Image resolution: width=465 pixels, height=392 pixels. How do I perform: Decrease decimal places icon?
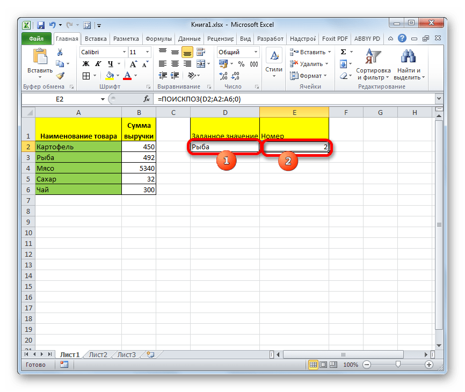[x=236, y=76]
